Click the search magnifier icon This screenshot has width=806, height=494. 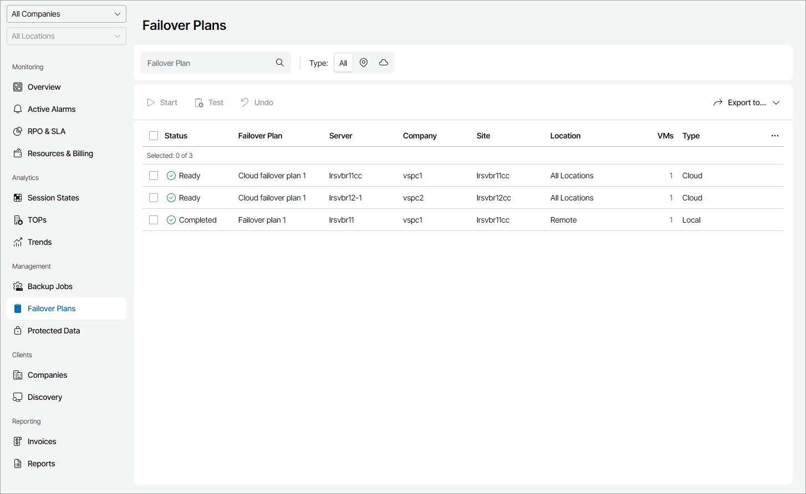pos(280,63)
